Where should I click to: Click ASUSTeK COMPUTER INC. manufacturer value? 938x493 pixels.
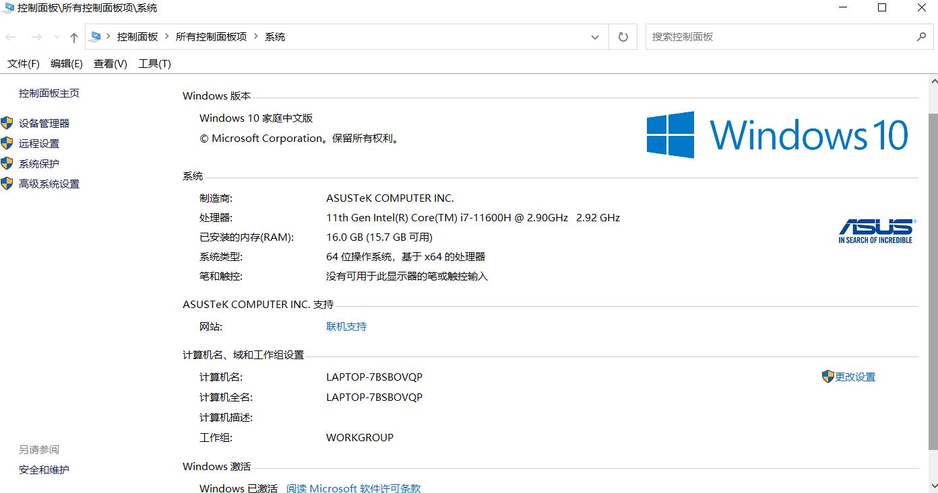point(390,198)
